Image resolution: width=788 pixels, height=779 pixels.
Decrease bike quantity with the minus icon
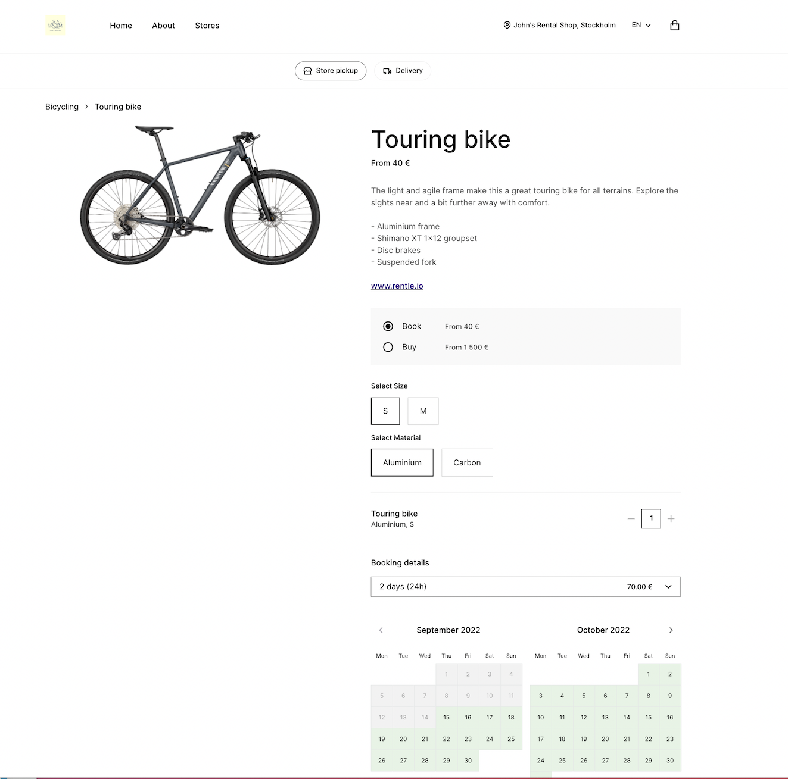[631, 518]
